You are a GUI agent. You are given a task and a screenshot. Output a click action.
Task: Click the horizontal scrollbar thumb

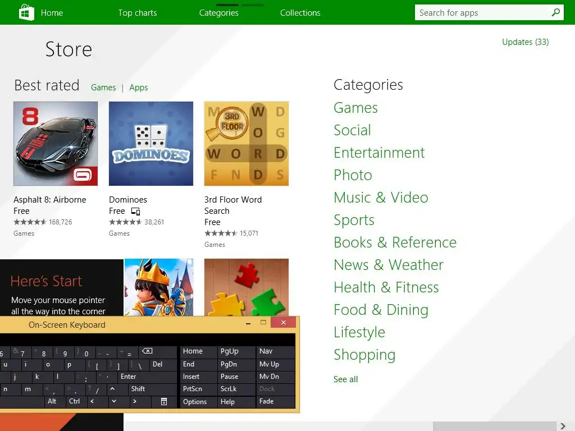coord(494,427)
